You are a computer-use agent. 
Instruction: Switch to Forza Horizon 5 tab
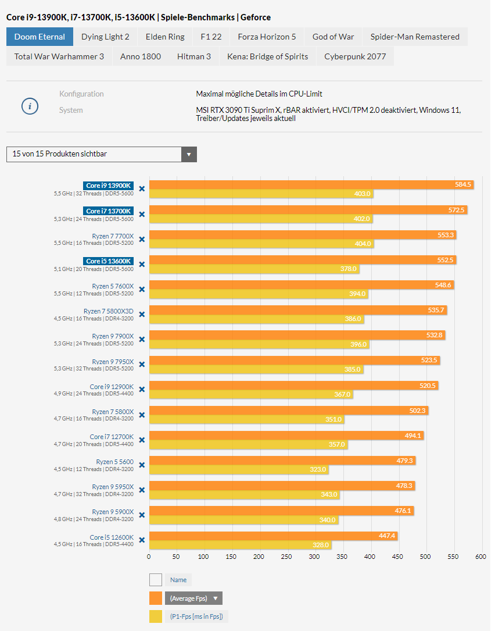267,37
